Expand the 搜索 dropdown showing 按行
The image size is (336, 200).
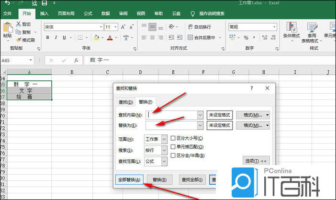pyautogui.click(x=156, y=151)
